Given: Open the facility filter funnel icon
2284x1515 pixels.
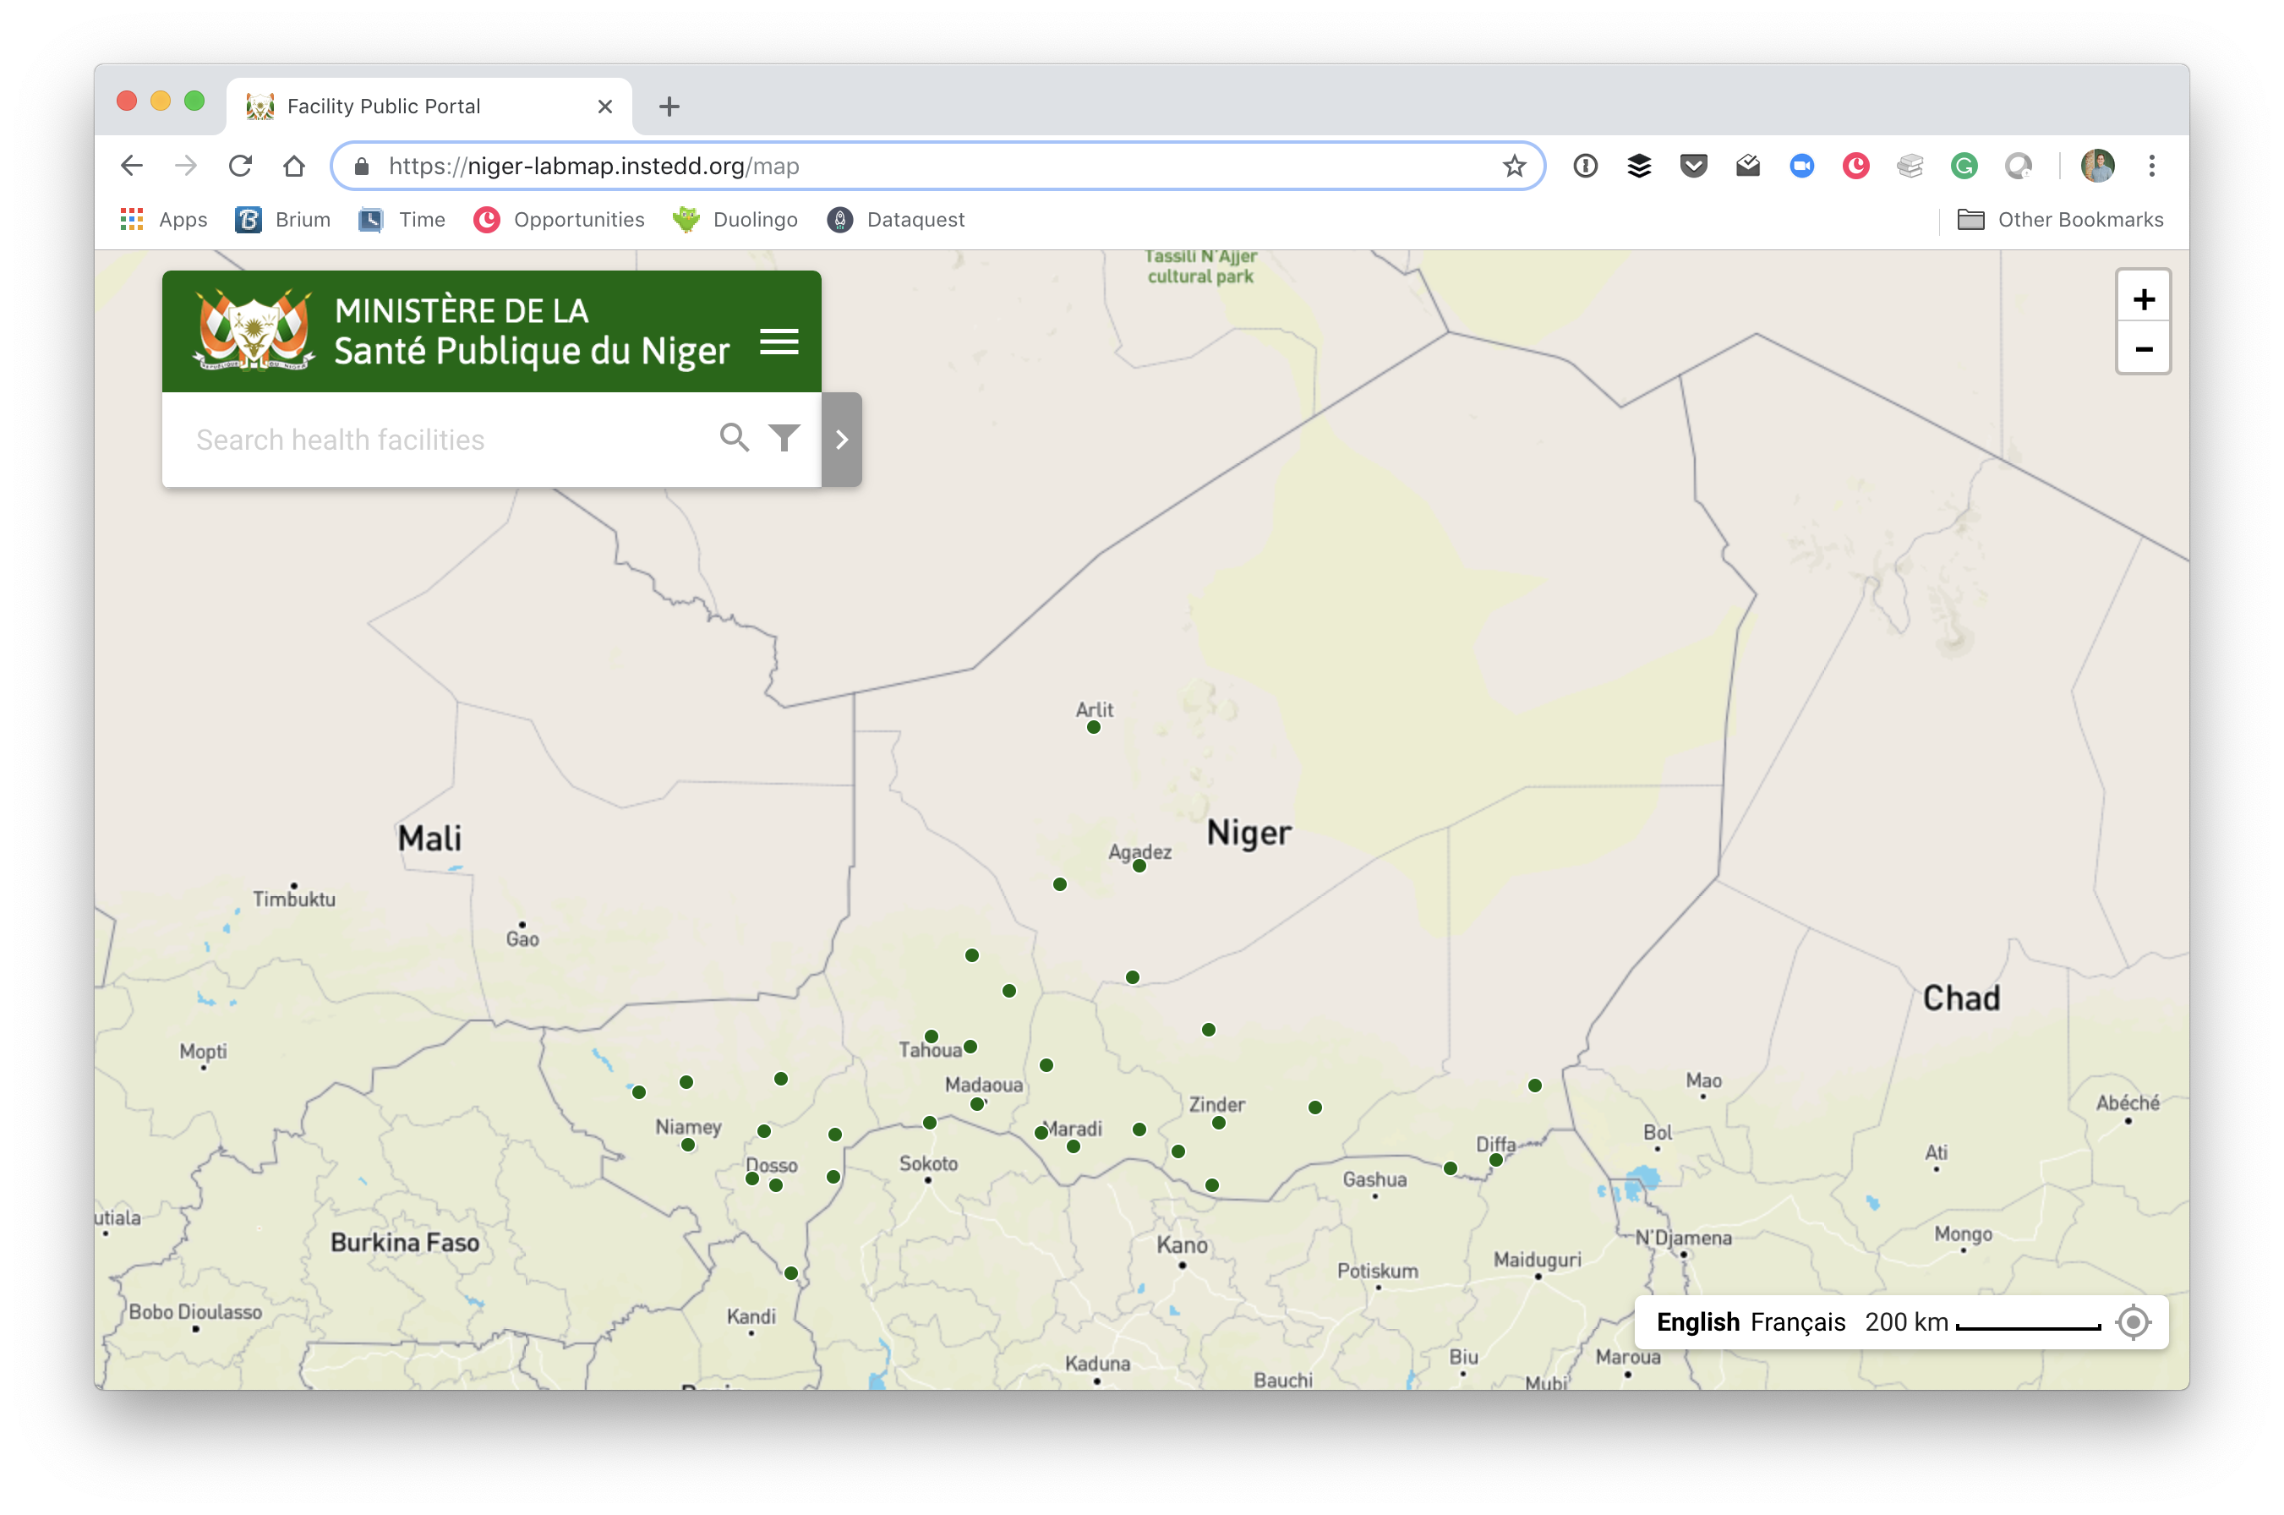Looking at the screenshot, I should (784, 438).
